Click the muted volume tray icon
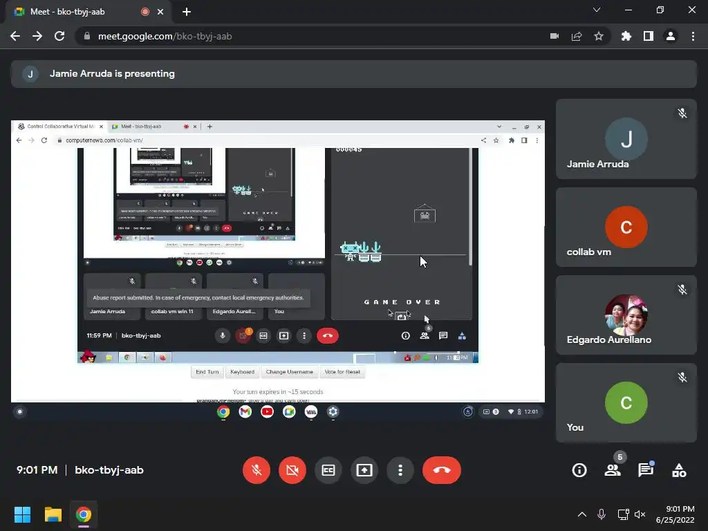The image size is (708, 531). click(x=640, y=514)
